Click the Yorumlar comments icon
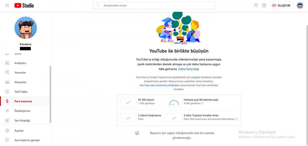Screen dimensions: 308x146 tap(7, 73)
